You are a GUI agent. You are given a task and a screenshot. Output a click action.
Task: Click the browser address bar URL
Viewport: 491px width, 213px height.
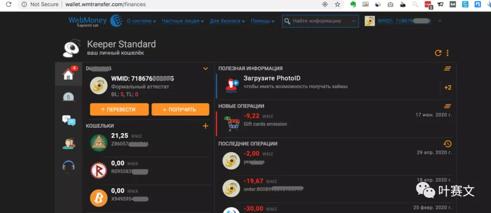coord(105,5)
